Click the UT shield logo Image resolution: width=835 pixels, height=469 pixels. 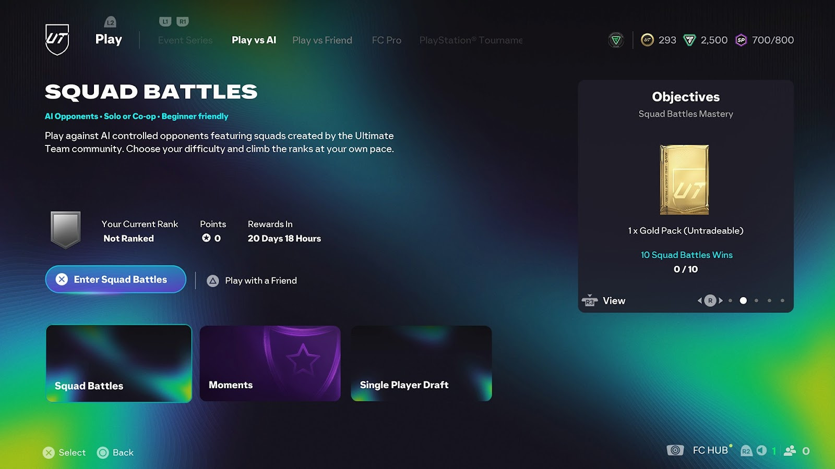[x=57, y=40]
